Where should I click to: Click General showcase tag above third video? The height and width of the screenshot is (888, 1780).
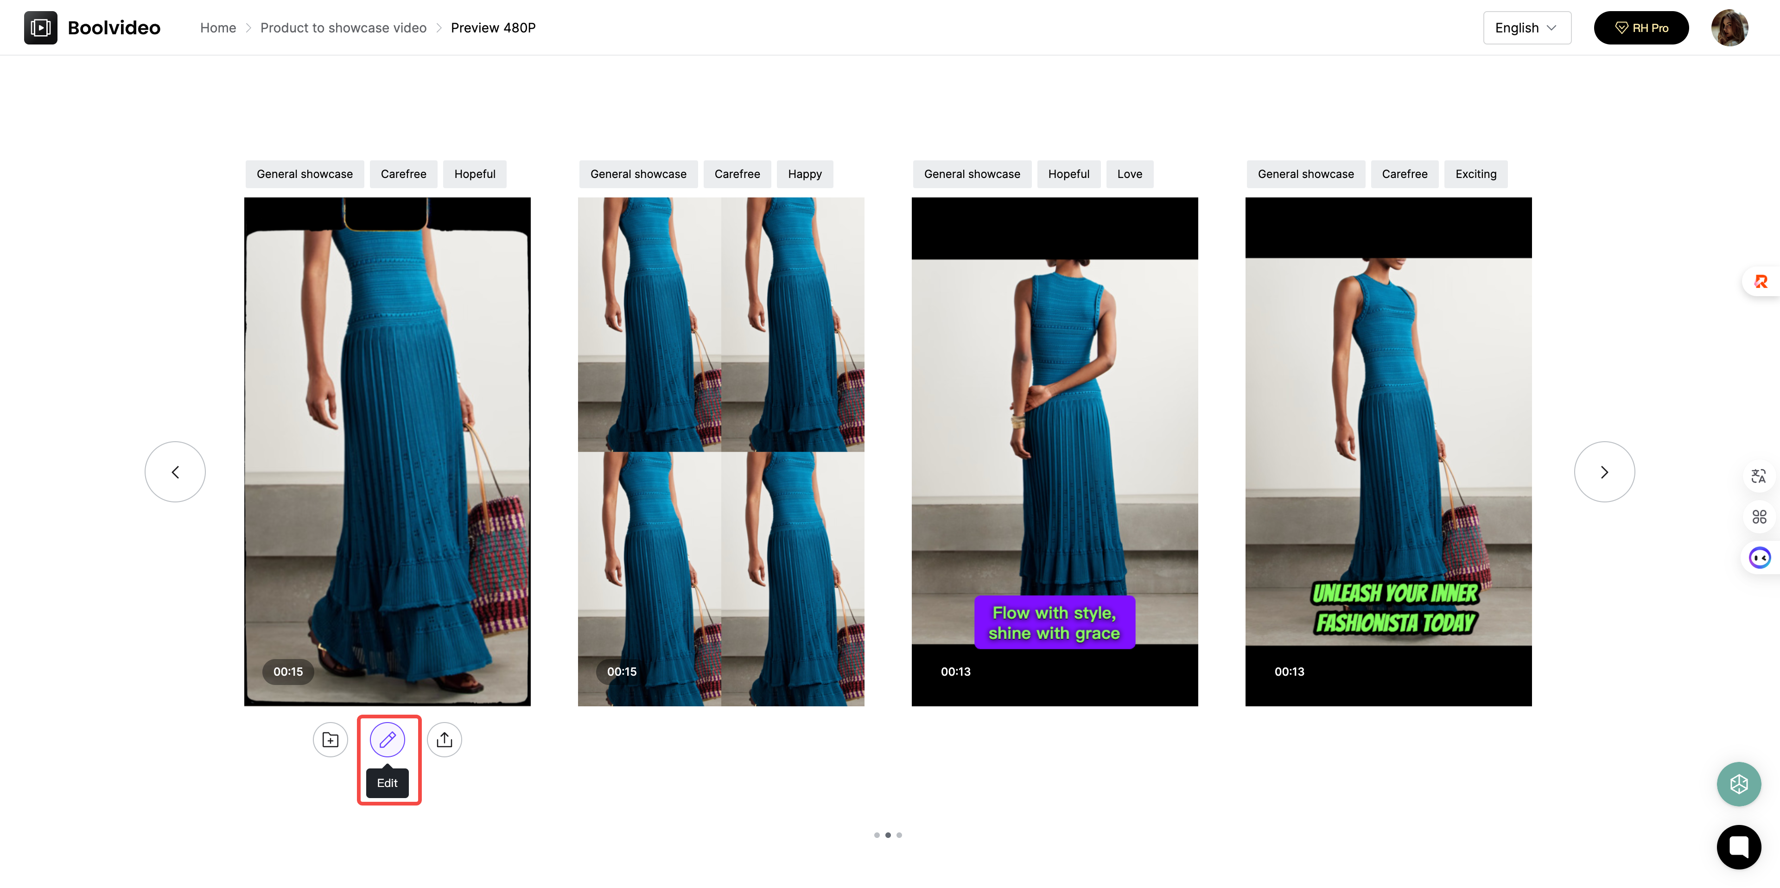[972, 174]
